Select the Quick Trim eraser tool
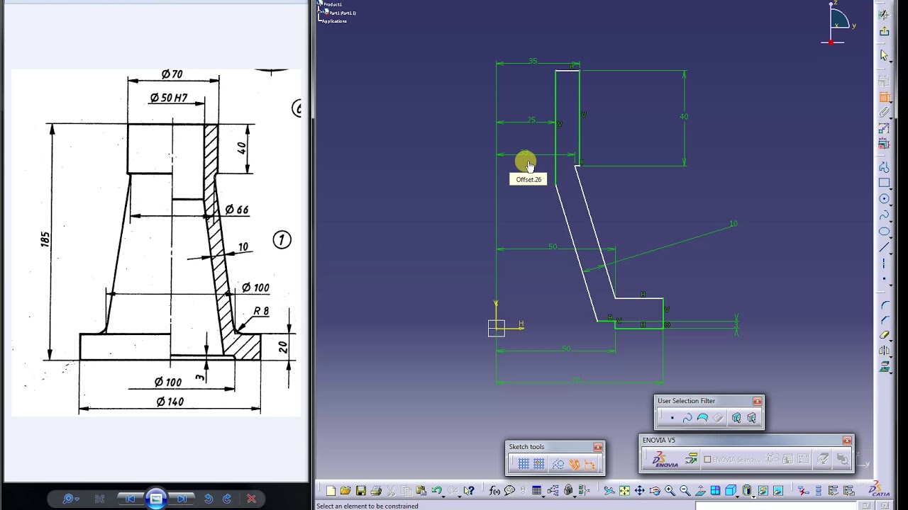The height and width of the screenshot is (510, 908). (x=885, y=336)
